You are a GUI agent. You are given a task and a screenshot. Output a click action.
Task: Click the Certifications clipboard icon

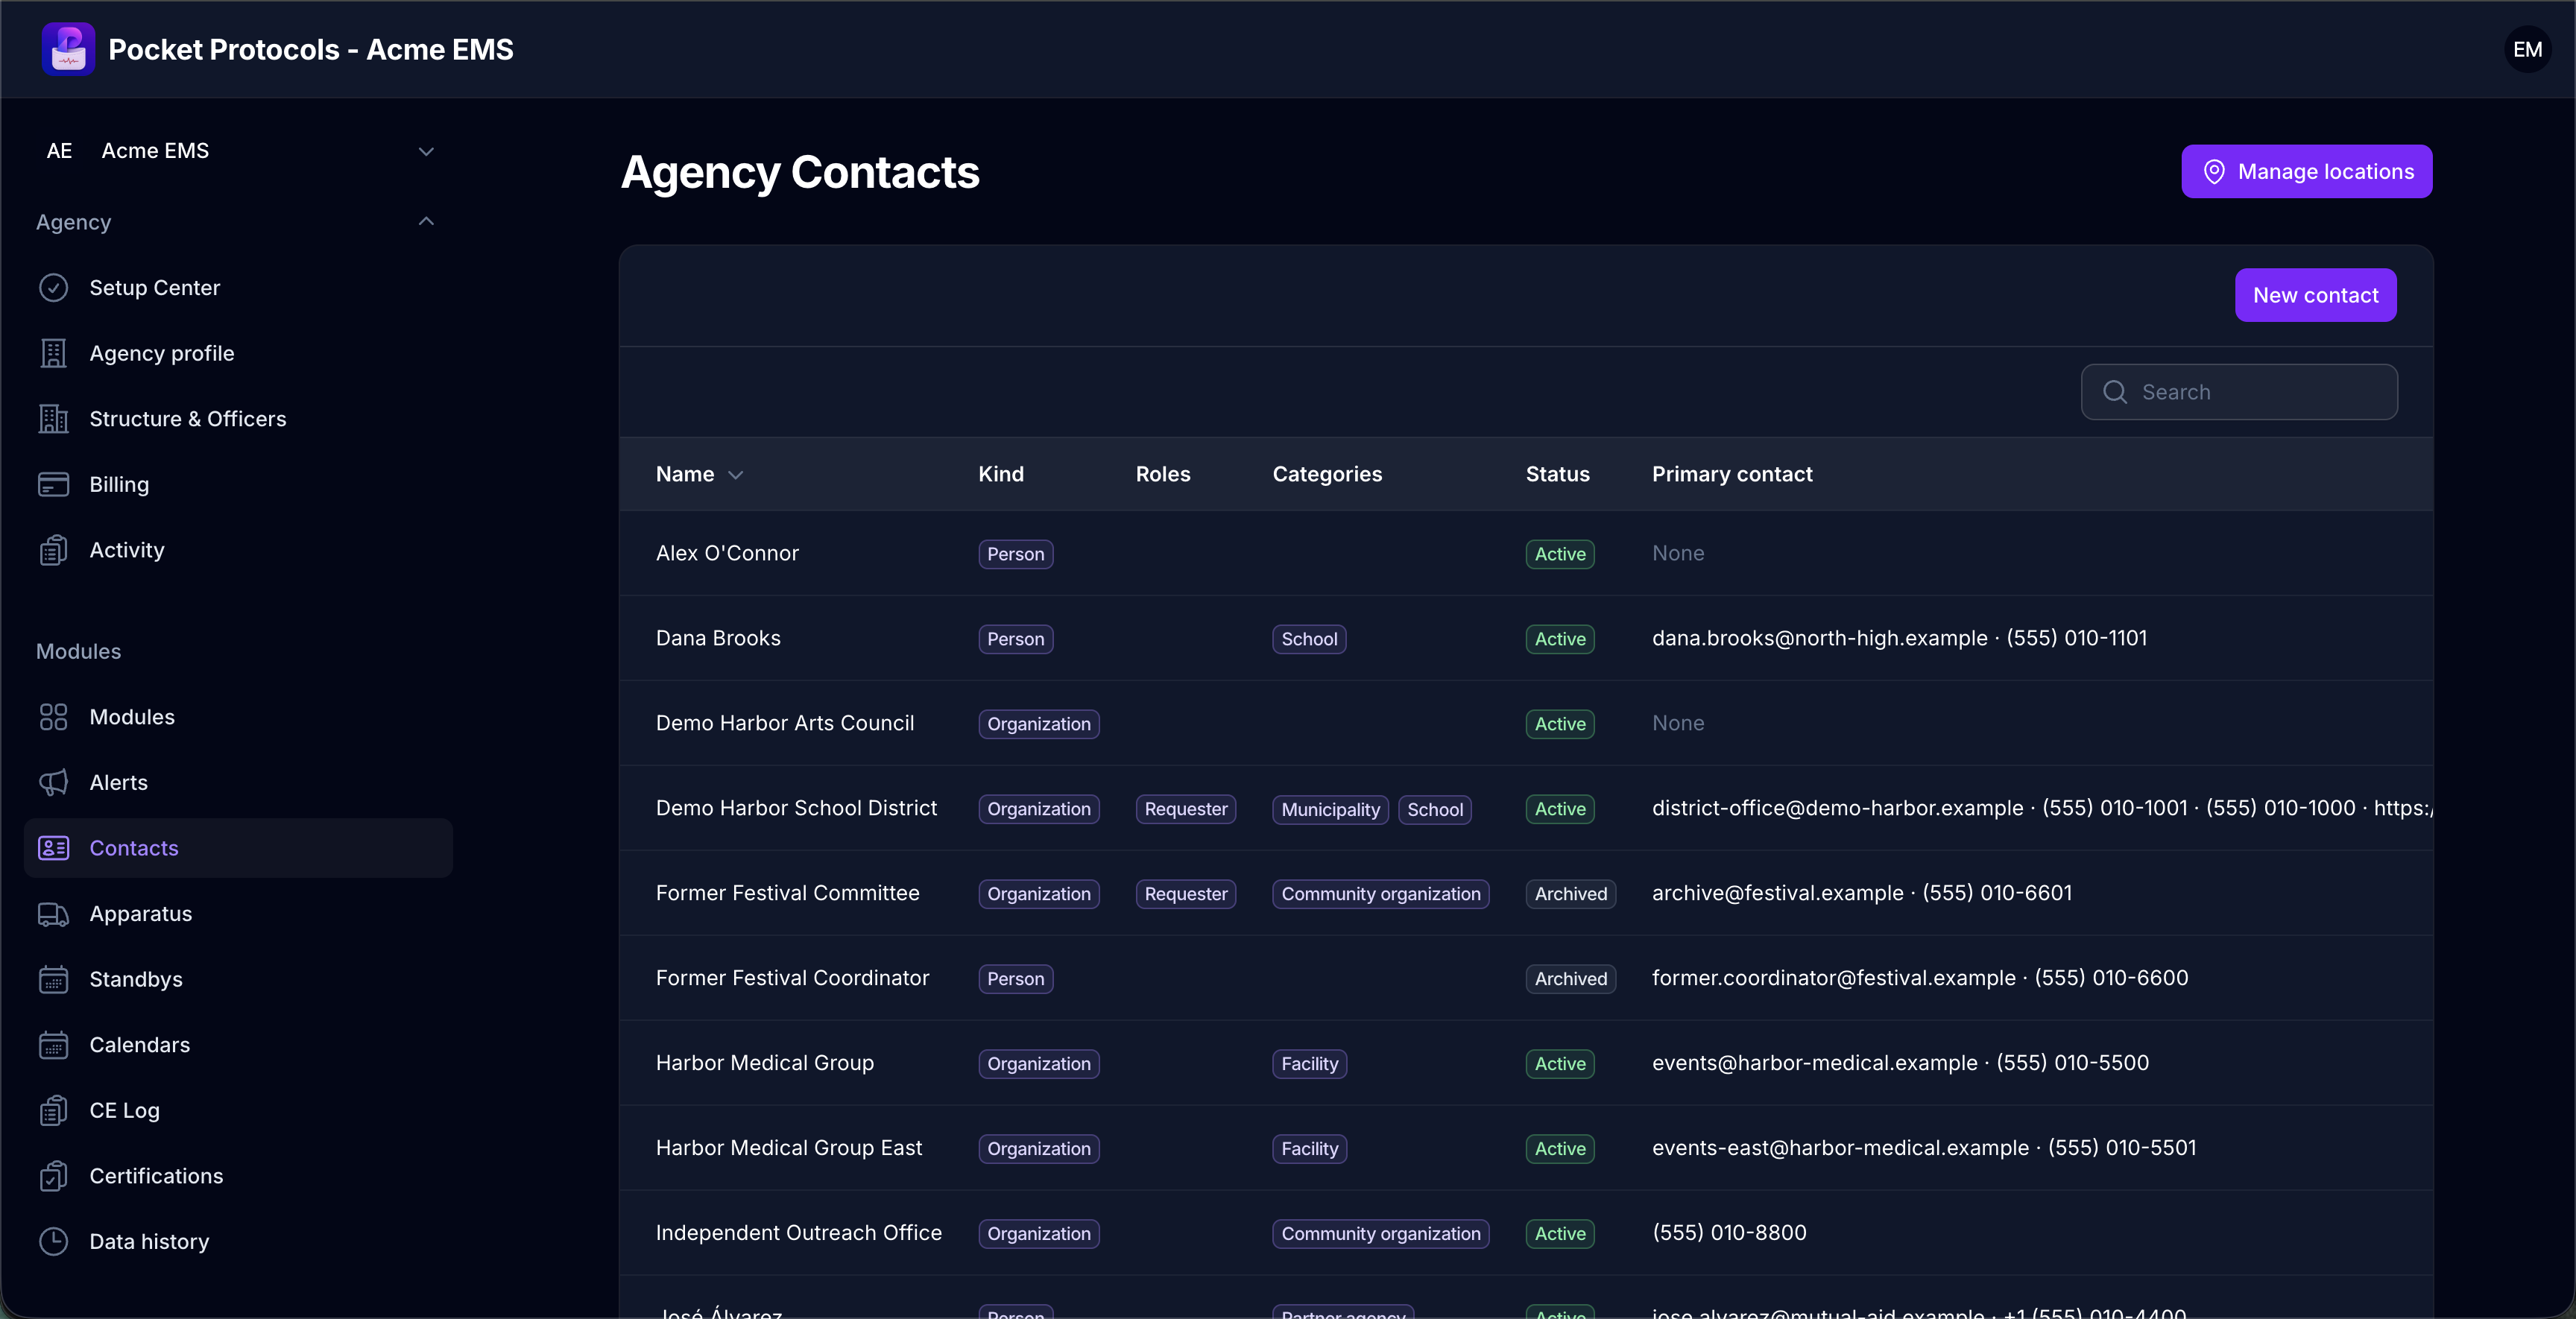click(53, 1176)
